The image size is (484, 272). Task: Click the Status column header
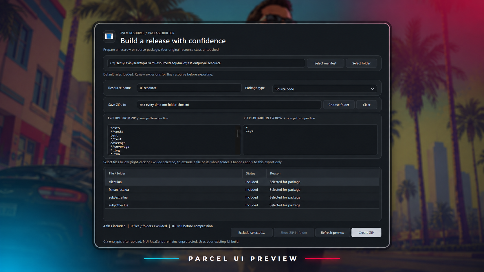pyautogui.click(x=254, y=173)
